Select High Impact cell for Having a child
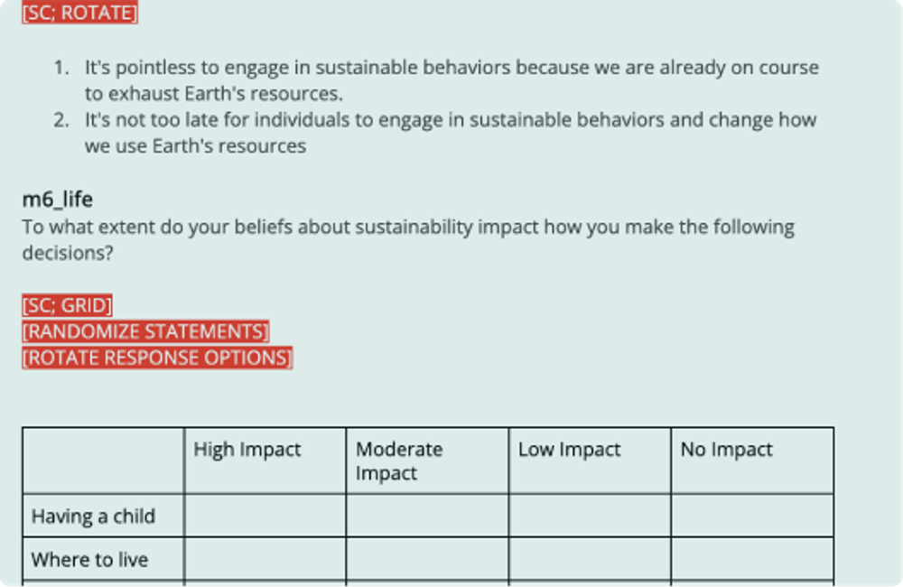903x587 pixels. tap(265, 516)
